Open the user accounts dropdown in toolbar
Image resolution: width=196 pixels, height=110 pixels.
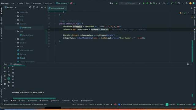pyautogui.click(x=111, y=3)
